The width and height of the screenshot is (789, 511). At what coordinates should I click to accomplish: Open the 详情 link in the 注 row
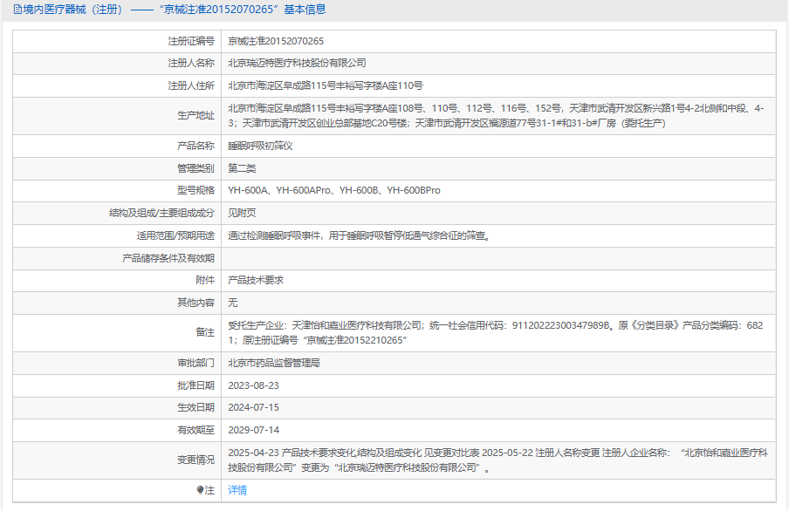point(237,490)
